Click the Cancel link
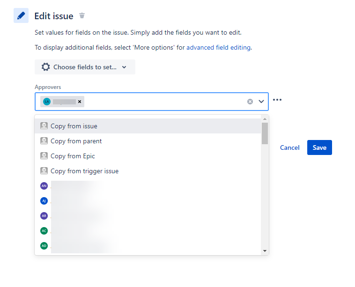355x287 pixels. coord(289,147)
